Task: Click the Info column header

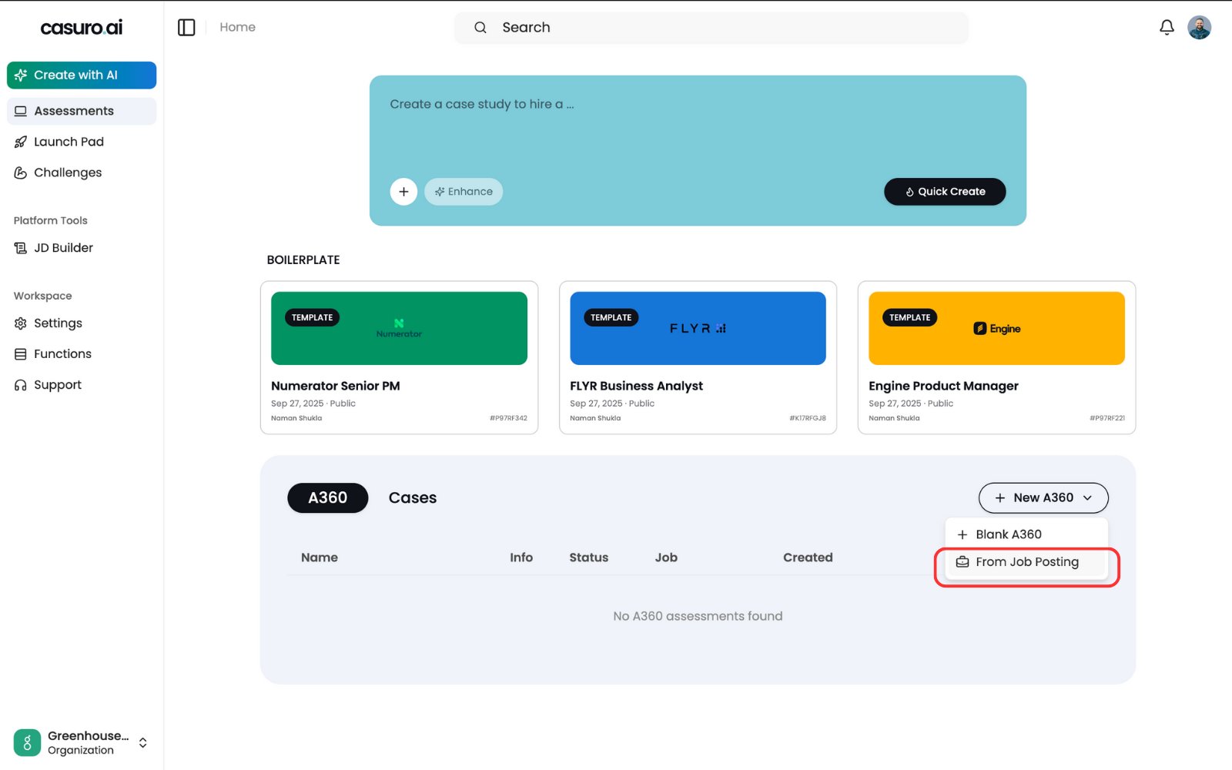Action: [521, 557]
